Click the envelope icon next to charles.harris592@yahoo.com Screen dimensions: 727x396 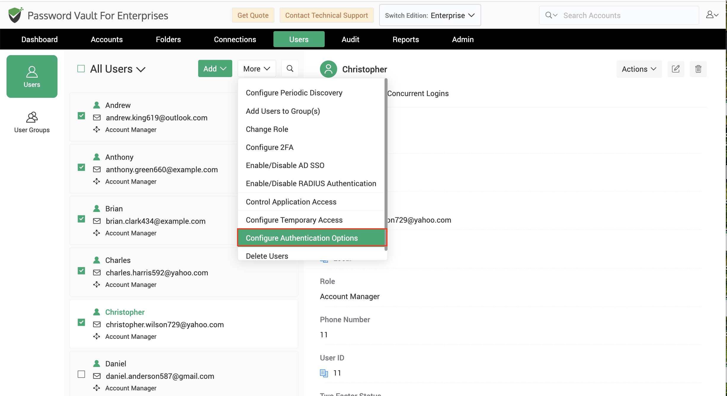(97, 273)
